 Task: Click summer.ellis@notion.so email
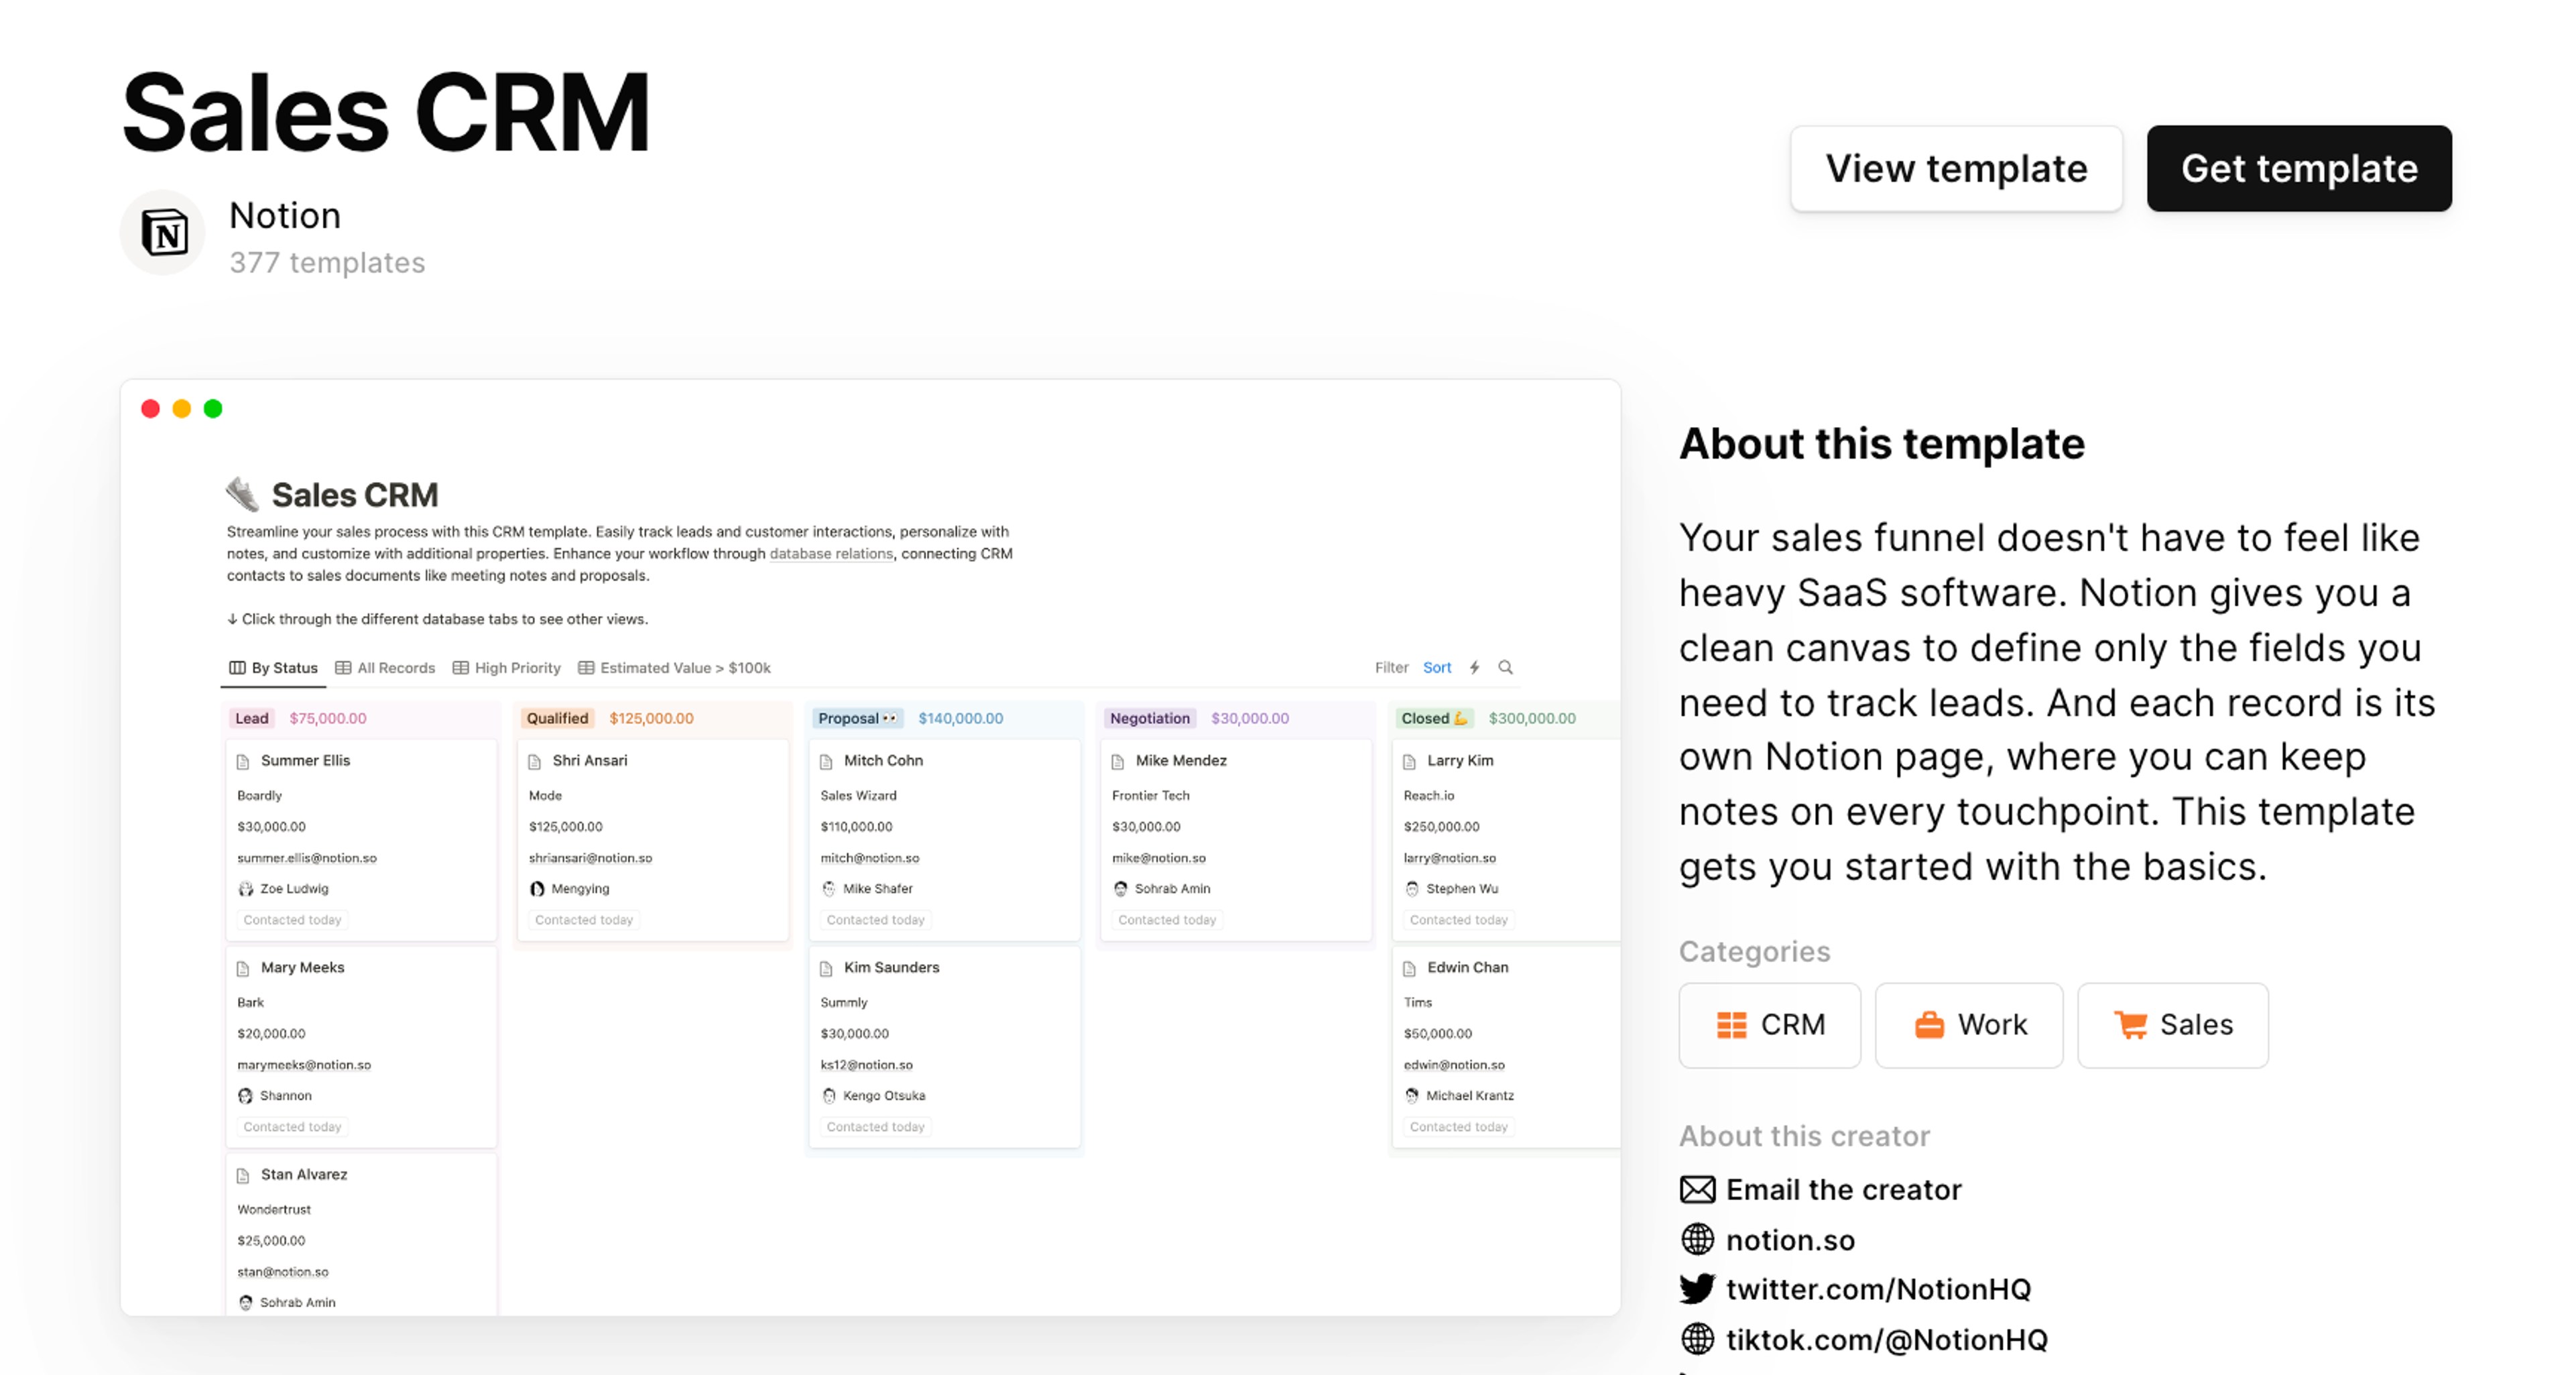[307, 857]
